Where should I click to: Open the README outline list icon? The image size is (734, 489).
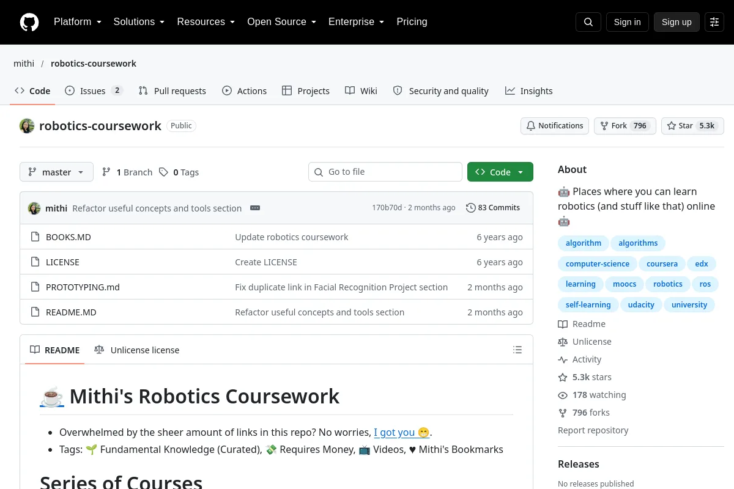(x=517, y=350)
